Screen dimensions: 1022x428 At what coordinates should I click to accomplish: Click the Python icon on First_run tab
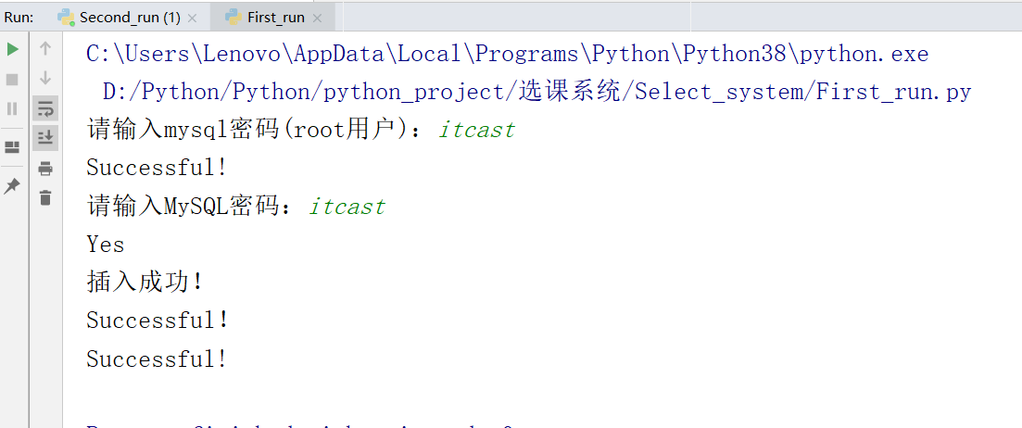(x=233, y=18)
